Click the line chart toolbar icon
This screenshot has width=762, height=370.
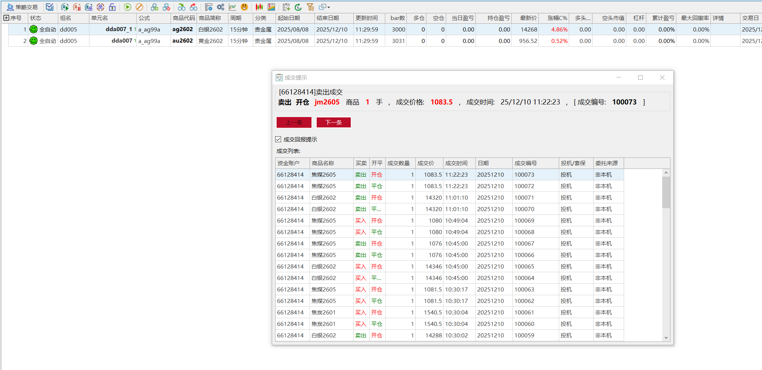point(232,7)
